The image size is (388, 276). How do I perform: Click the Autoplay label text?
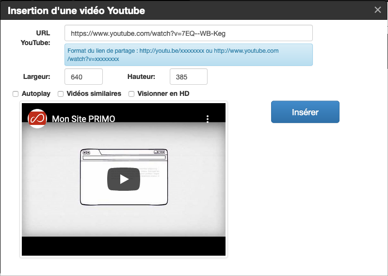(36, 93)
